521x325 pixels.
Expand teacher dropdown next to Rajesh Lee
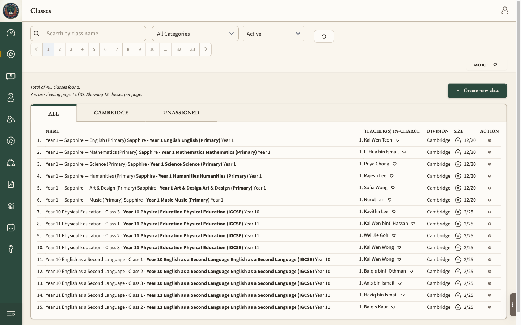point(392,176)
